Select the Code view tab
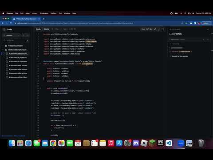Screen dimensions: 213x160 tap(39, 29)
